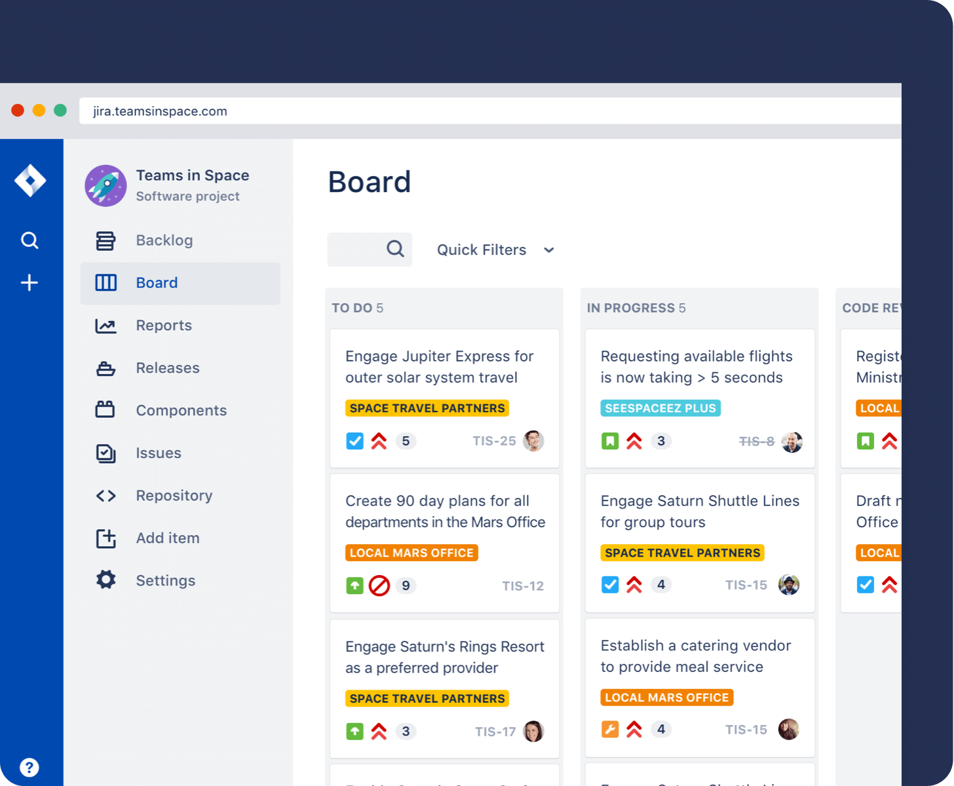954x786 pixels.
Task: Open card Engage Saturn's Rings Resort
Action: click(445, 689)
